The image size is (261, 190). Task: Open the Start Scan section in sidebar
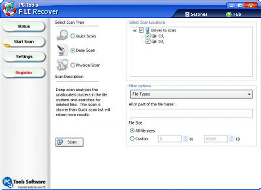[24, 42]
